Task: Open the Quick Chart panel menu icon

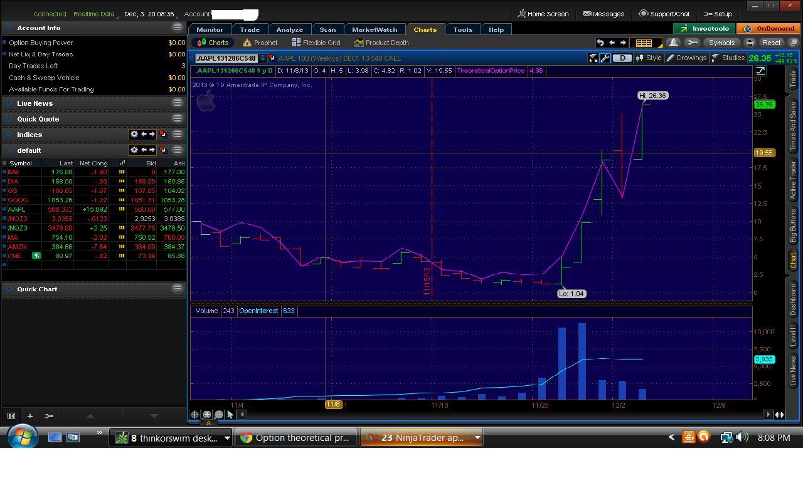Action: pyautogui.click(x=178, y=288)
